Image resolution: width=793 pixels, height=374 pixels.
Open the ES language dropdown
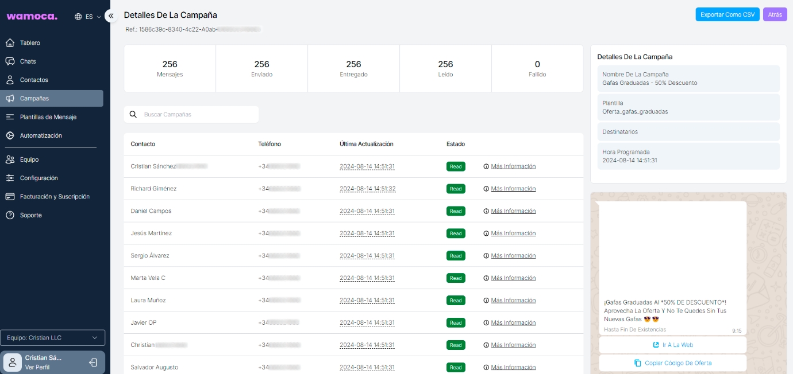(88, 17)
